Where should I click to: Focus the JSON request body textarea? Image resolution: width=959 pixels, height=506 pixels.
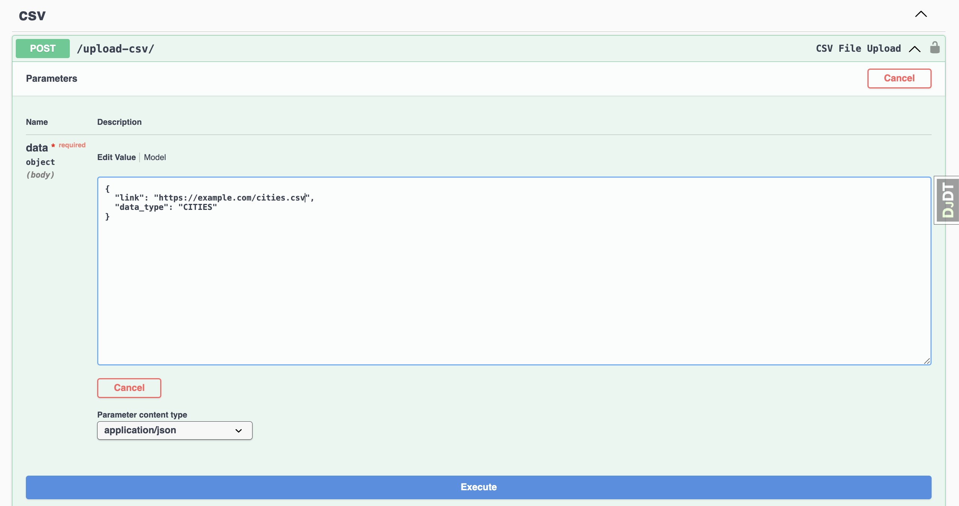514,285
